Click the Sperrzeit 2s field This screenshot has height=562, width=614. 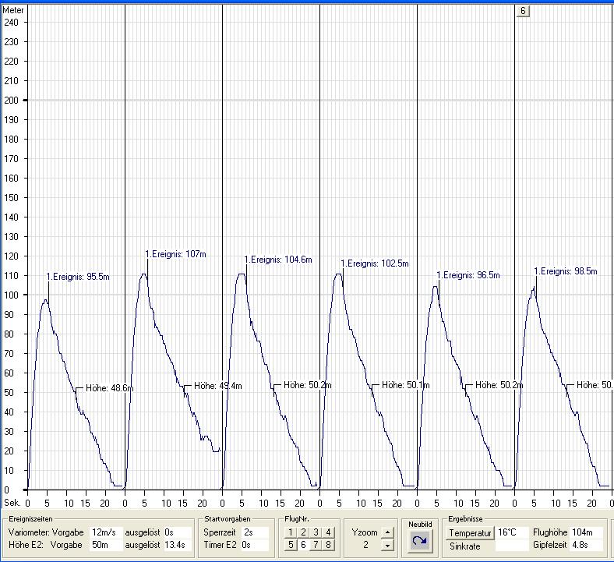pos(256,532)
